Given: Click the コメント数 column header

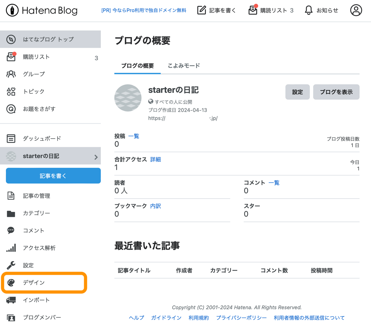Looking at the screenshot, I should [x=274, y=270].
